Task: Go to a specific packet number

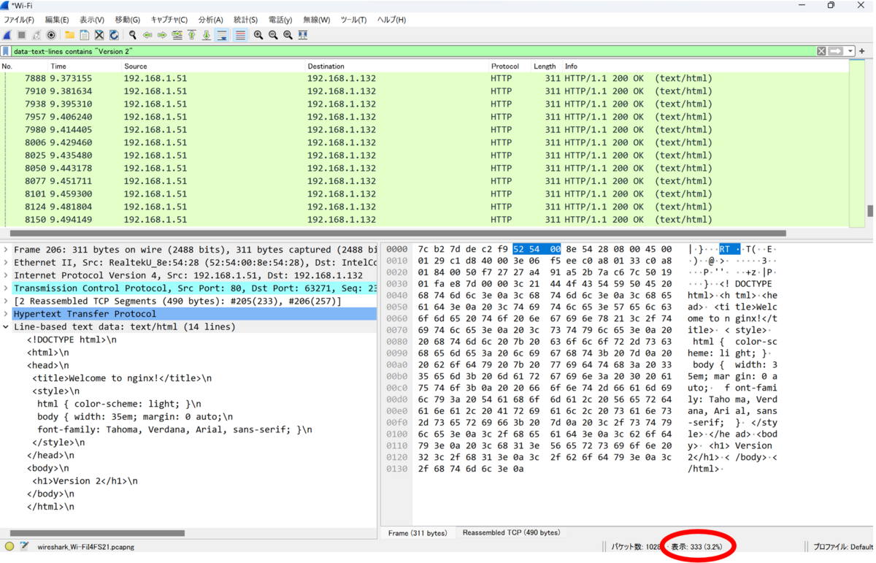Action: click(177, 34)
